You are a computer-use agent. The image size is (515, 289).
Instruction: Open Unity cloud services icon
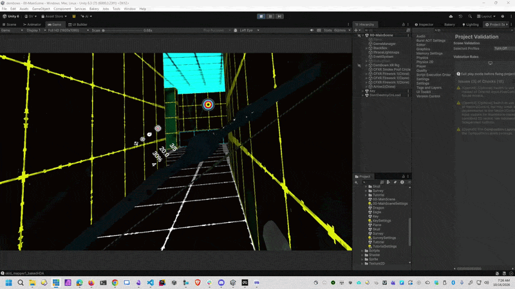coord(451,17)
